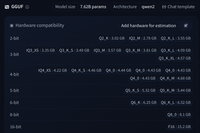The image size is (200, 133).
Task: Select the F16 15.2 GB variant
Action: pos(179,127)
